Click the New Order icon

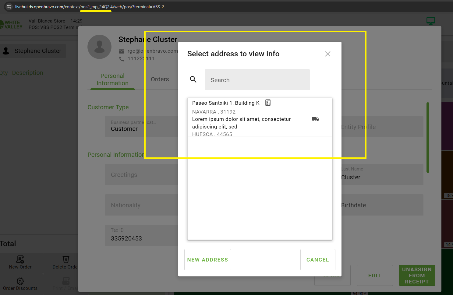(20, 259)
